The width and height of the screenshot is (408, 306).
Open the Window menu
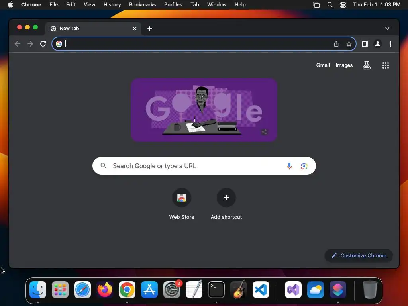(217, 5)
